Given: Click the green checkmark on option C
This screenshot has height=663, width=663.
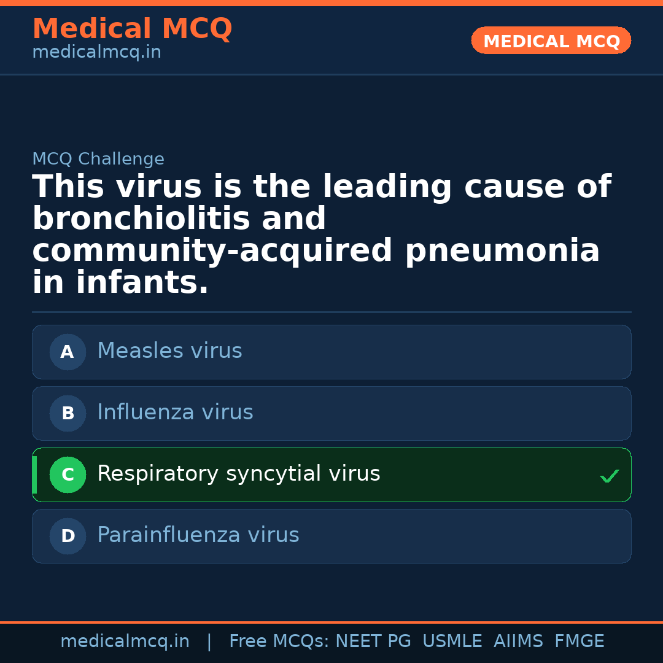Looking at the screenshot, I should [609, 476].
